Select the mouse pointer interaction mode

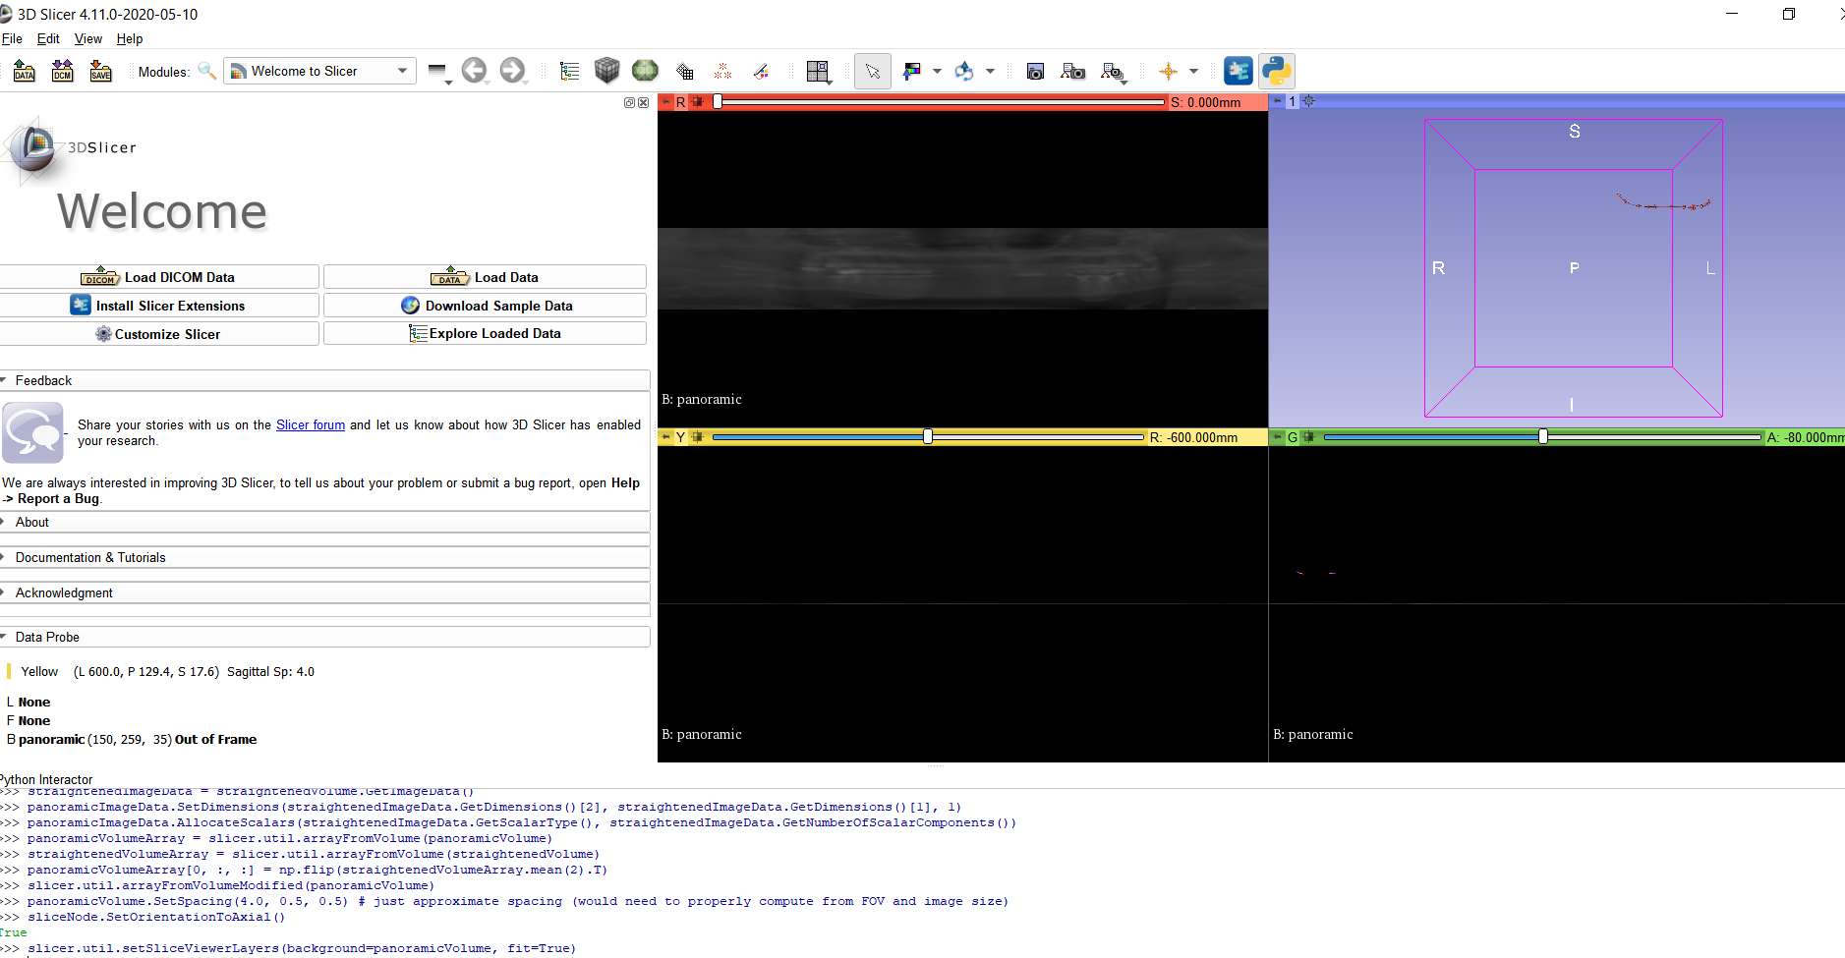pos(873,71)
